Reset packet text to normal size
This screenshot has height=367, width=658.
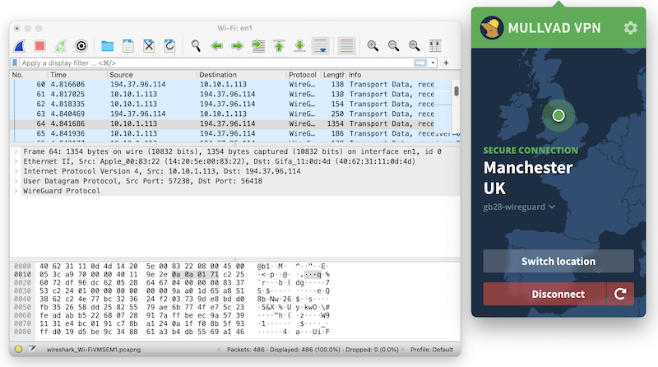point(415,46)
